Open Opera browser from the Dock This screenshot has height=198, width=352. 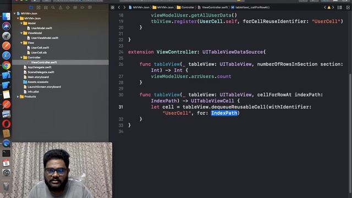pyautogui.click(x=6, y=124)
